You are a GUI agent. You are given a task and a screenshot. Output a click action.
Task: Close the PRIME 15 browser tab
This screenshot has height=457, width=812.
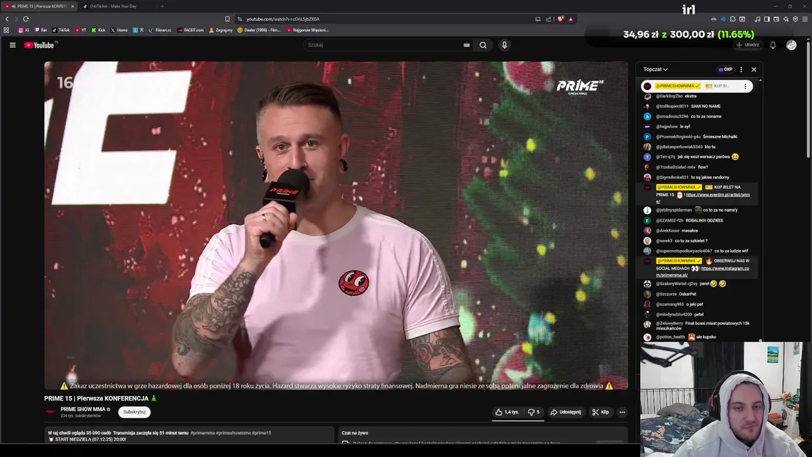(x=72, y=6)
